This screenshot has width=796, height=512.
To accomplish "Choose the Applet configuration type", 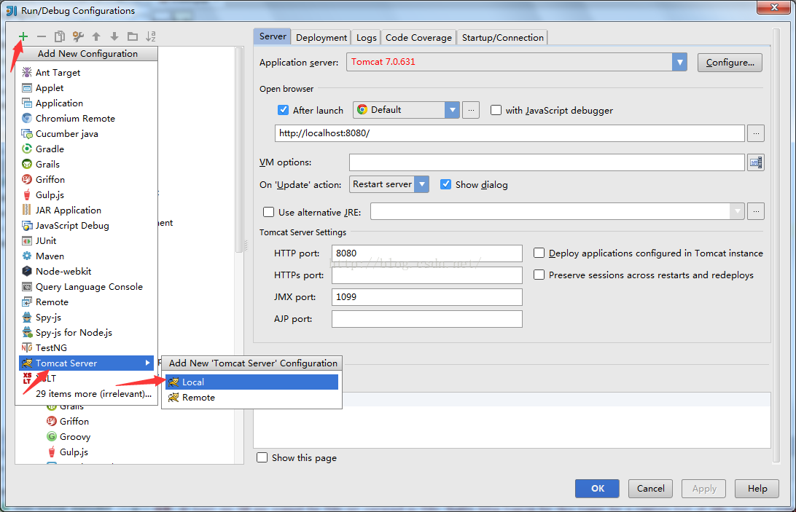I will pos(86,88).
